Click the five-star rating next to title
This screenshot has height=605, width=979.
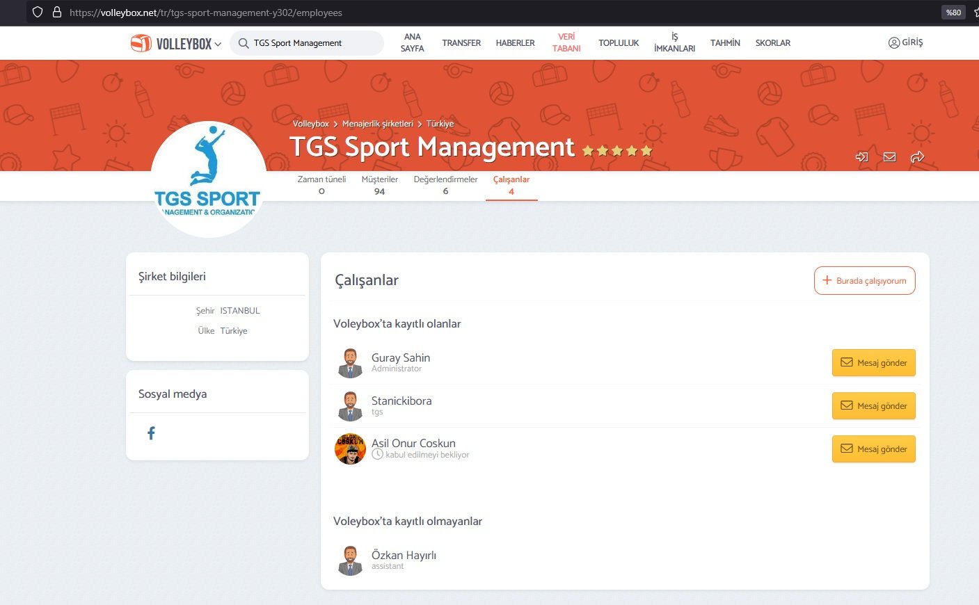(x=617, y=150)
